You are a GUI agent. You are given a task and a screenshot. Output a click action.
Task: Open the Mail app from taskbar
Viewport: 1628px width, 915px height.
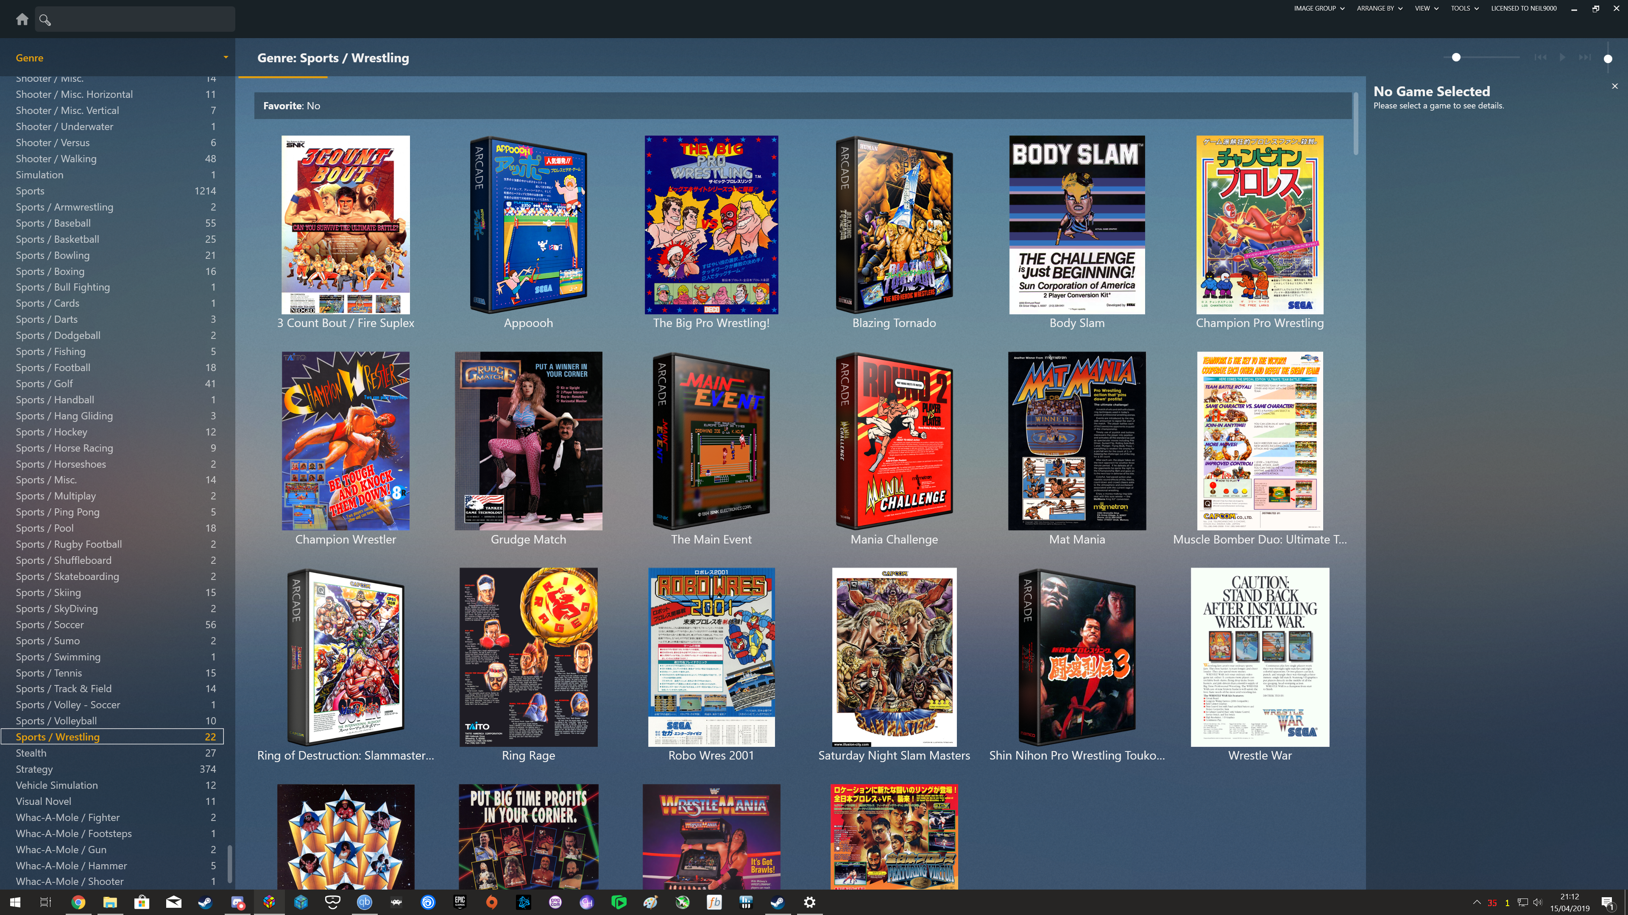point(174,902)
